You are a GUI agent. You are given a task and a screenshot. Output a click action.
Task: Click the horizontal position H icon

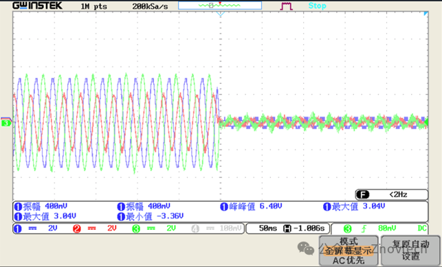click(x=287, y=229)
